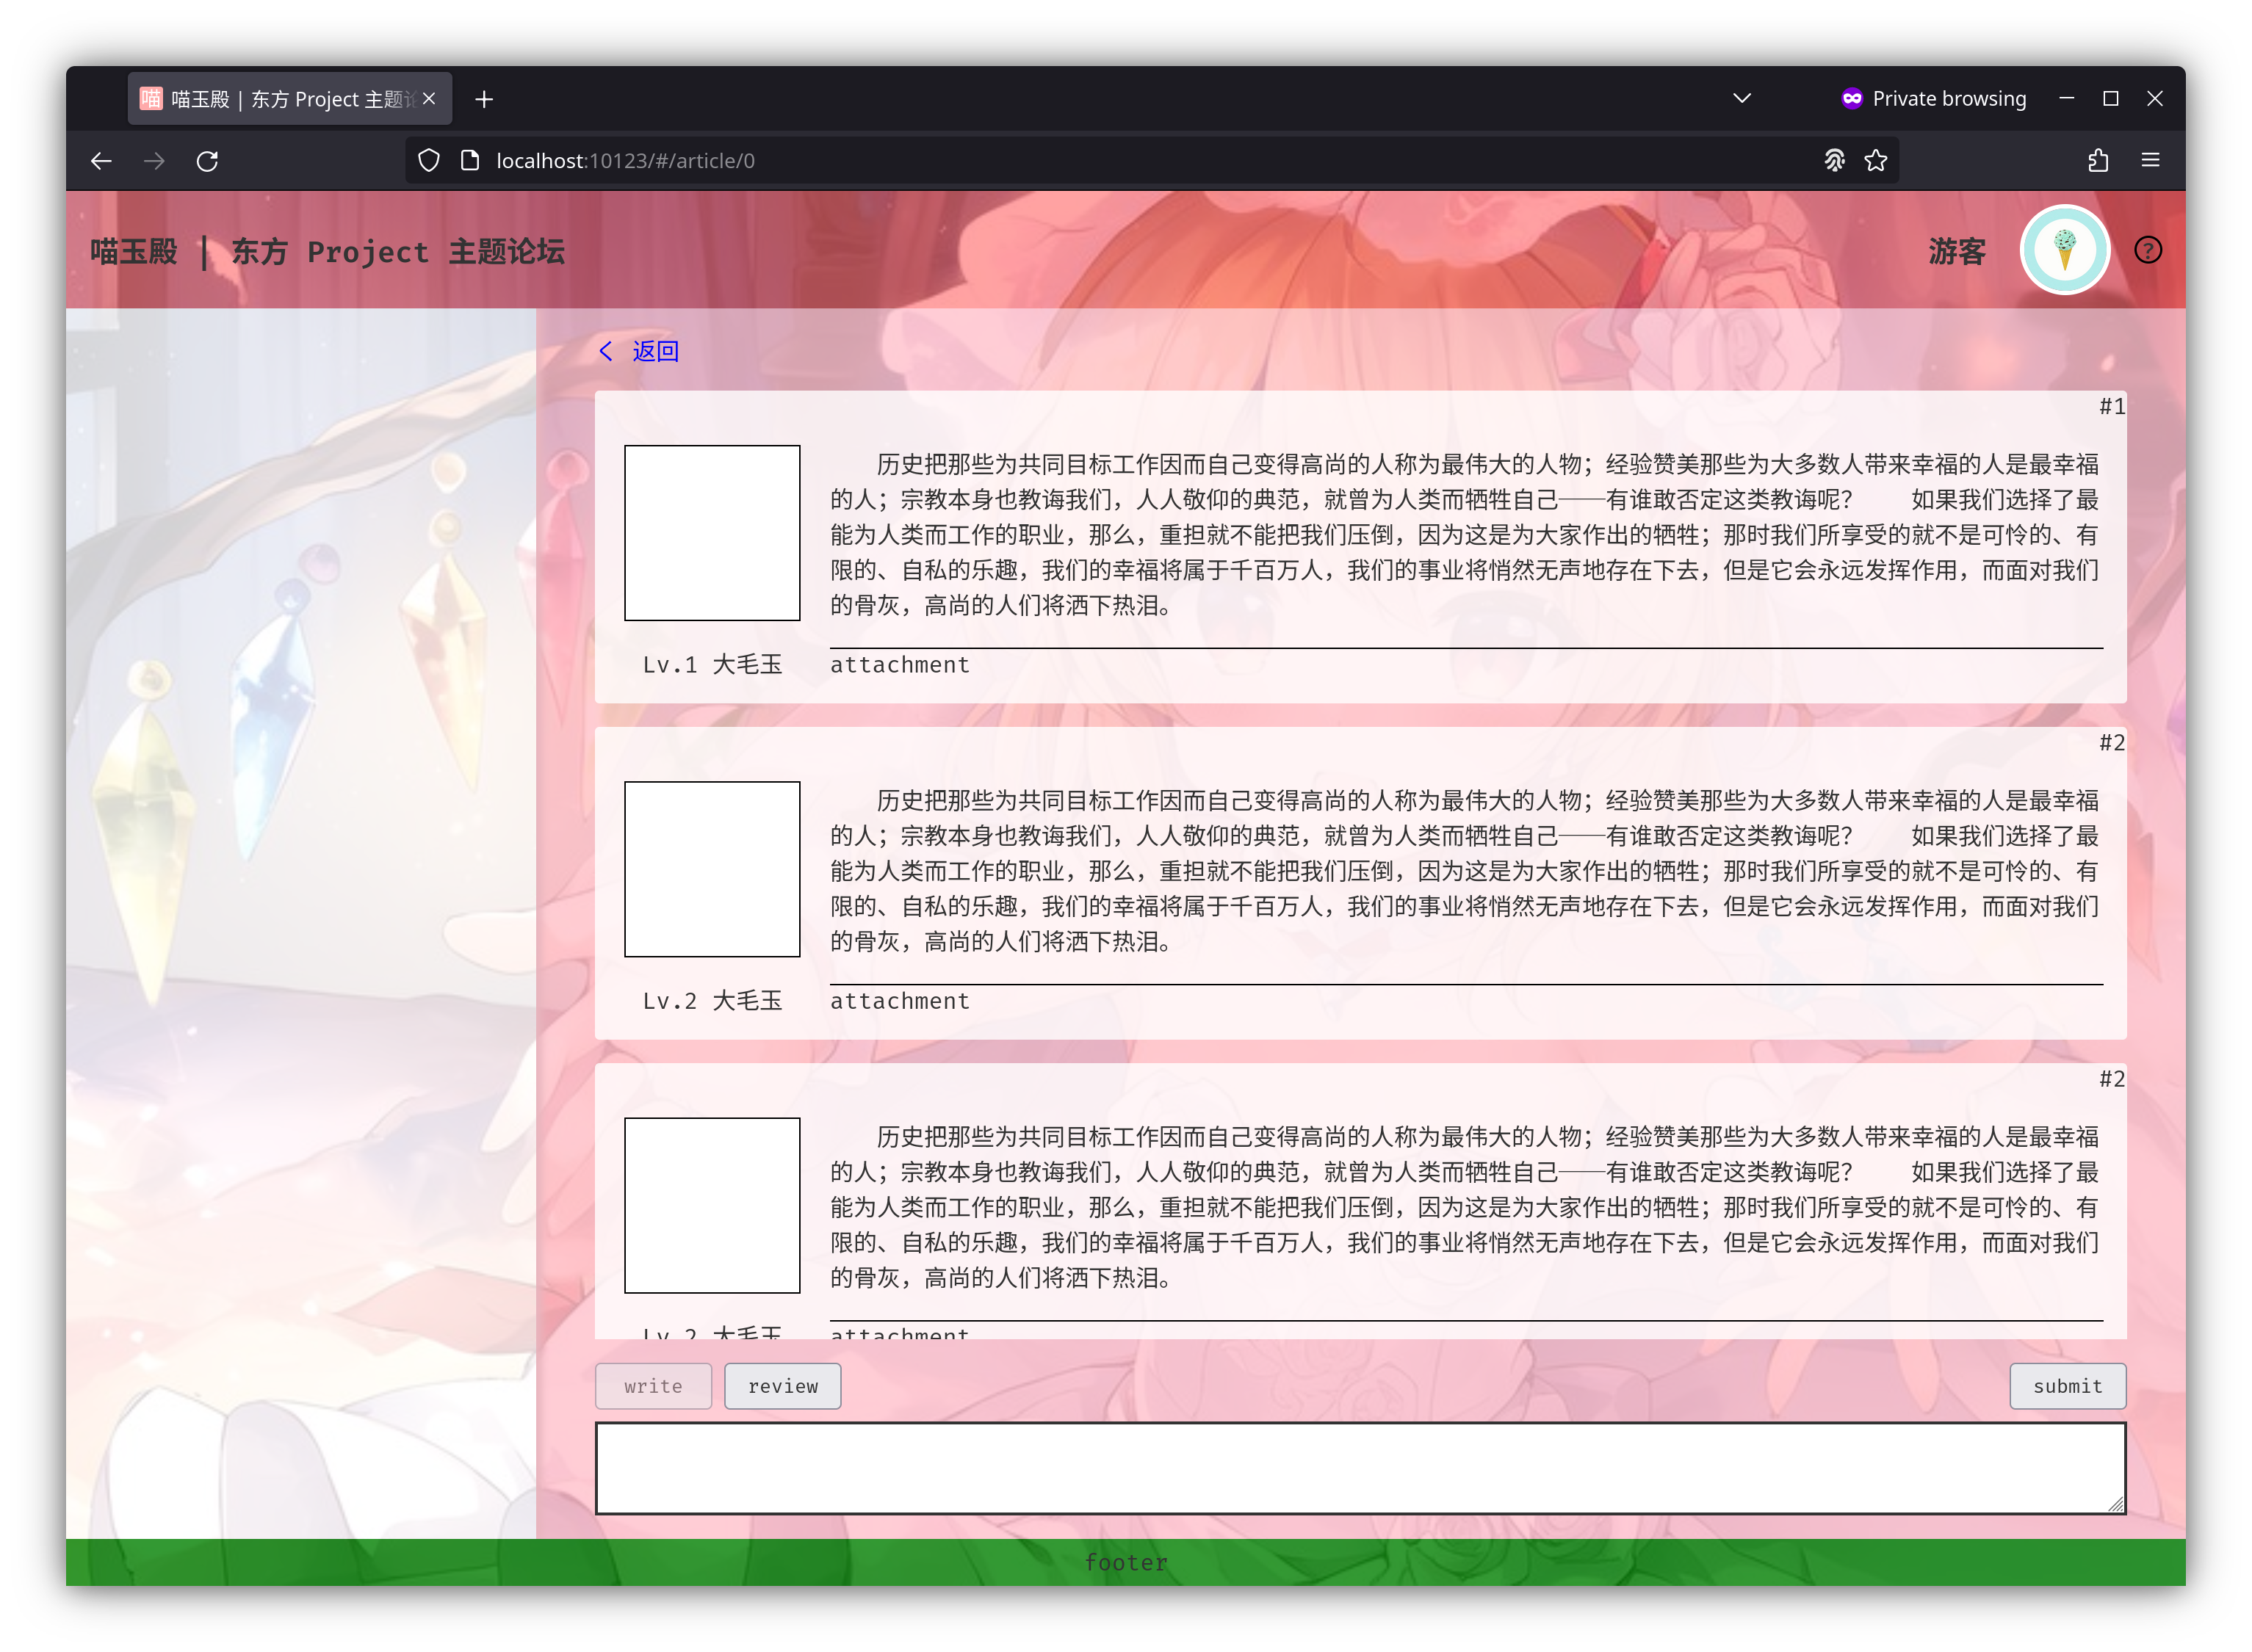Viewport: 2252px width, 1652px height.
Task: Open a new tab with plus
Action: pos(484,99)
